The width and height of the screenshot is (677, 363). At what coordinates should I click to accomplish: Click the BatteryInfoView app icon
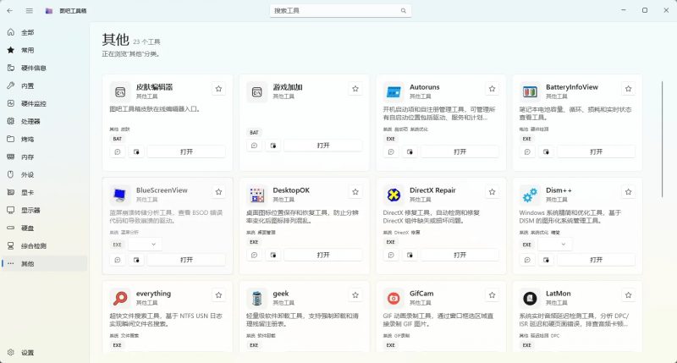(530, 92)
